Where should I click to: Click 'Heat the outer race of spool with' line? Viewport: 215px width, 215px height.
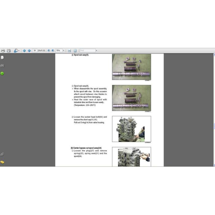pos(90,100)
